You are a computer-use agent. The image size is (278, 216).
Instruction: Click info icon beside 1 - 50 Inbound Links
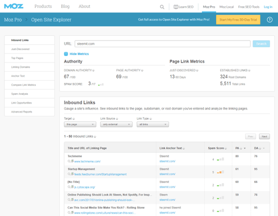tap(95, 136)
